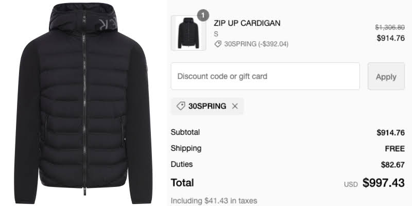Click the tag icon beside the -$392.04 discount
412x206 pixels.
coord(218,44)
